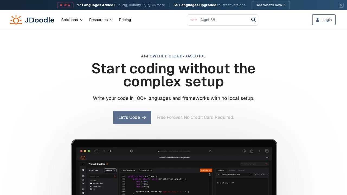Viewport: 347px width, 195px height.
Task: Dismiss the announcement banner with X
Action: [341, 5]
